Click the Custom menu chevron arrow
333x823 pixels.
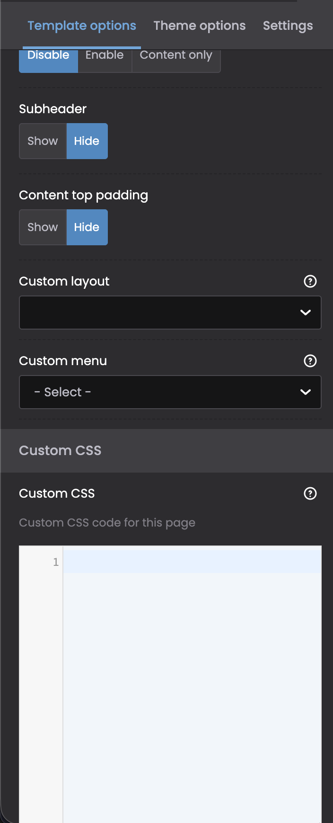click(x=306, y=392)
